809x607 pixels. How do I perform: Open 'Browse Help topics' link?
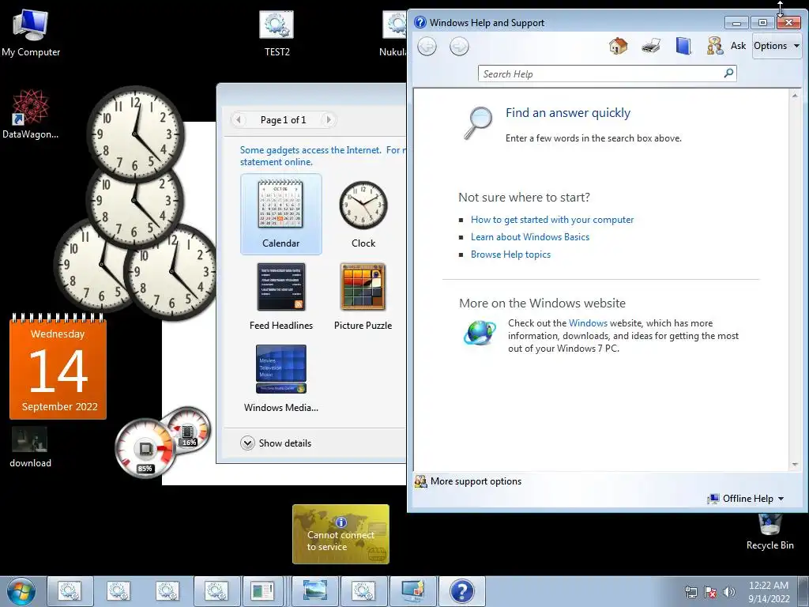click(510, 254)
